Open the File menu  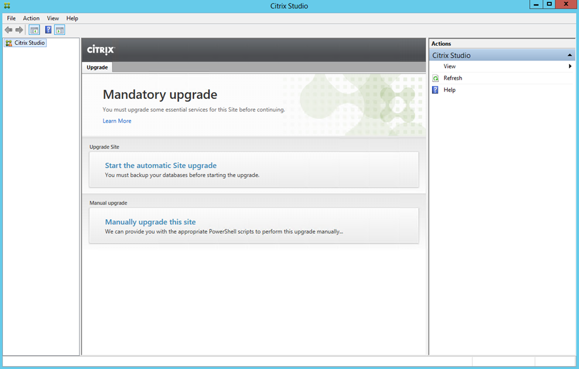pyautogui.click(x=11, y=18)
